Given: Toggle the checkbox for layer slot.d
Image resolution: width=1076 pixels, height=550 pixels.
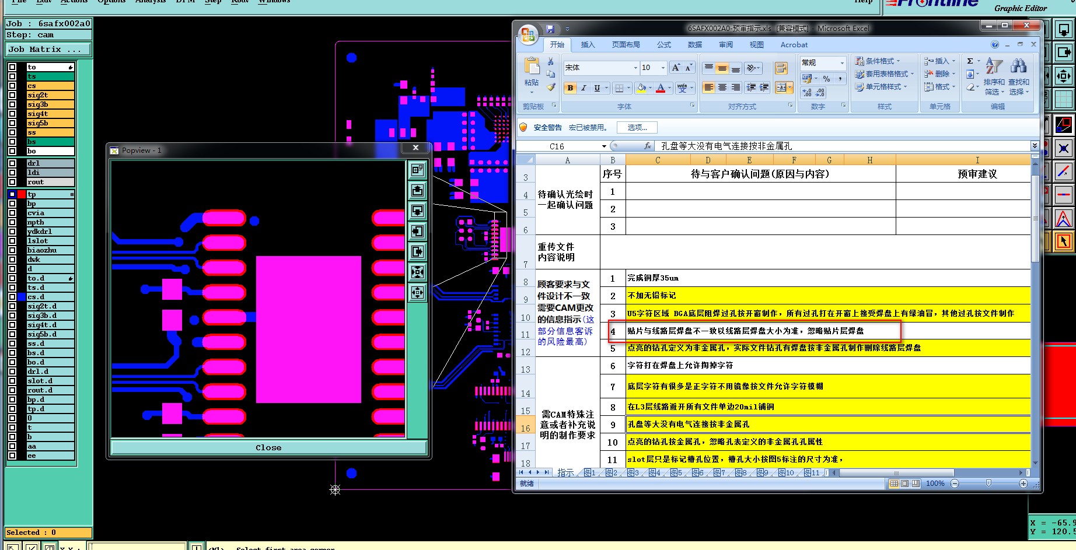Looking at the screenshot, I should point(12,381).
